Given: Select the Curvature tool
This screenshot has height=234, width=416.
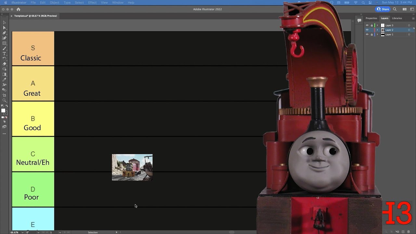Looking at the screenshot, I should [4, 38].
